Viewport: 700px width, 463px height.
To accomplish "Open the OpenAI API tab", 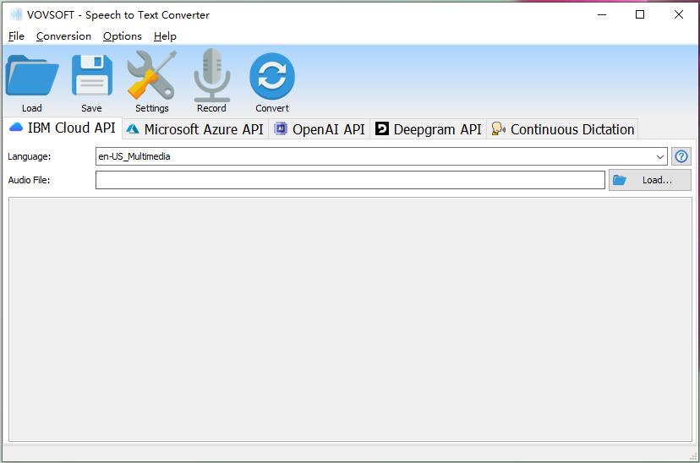I will coord(320,129).
